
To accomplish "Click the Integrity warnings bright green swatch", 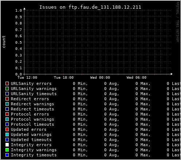I will [7, 150].
